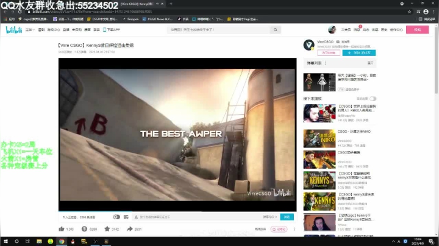The height and width of the screenshot is (246, 439).
Task: Open History in header
Action: 384,30
